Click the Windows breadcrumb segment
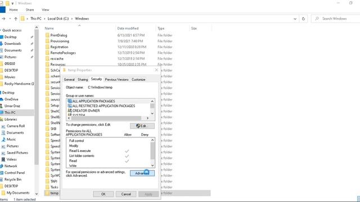Screen dimensions: 360x202 pyautogui.click(x=82, y=19)
